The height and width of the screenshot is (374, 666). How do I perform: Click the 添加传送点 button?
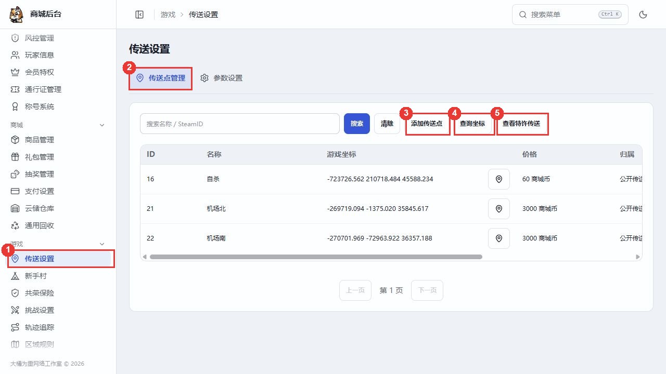[427, 124]
